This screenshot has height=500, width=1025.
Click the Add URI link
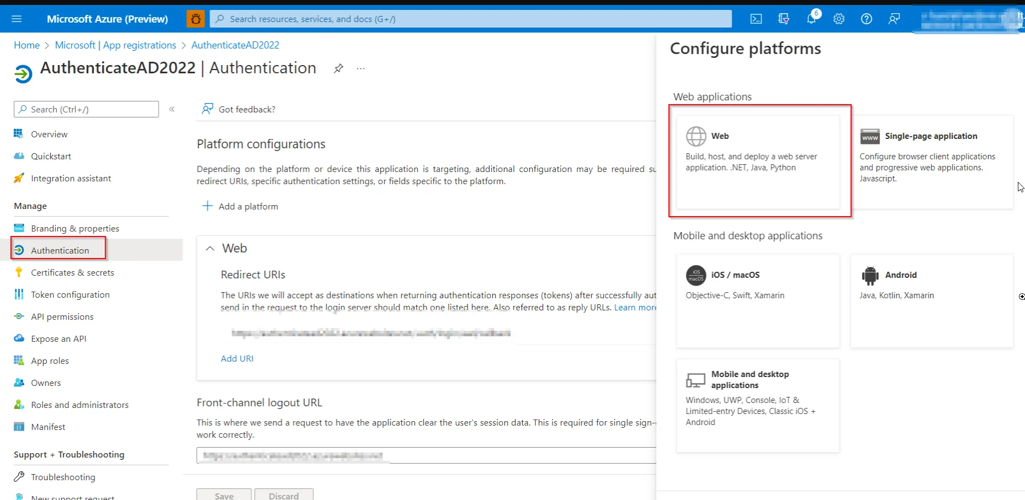coord(237,358)
